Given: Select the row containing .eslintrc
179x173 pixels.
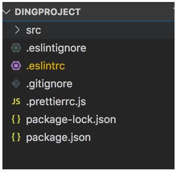Looking at the screenshot, I should tap(88, 66).
